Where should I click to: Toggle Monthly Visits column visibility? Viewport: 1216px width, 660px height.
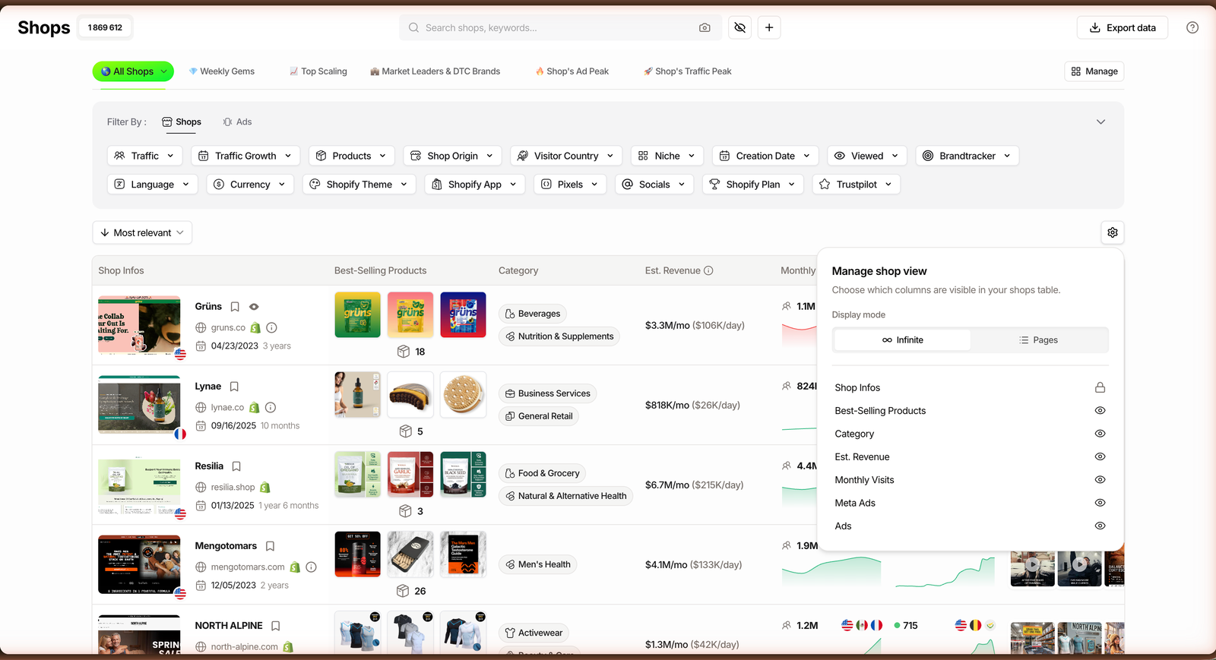coord(1100,480)
